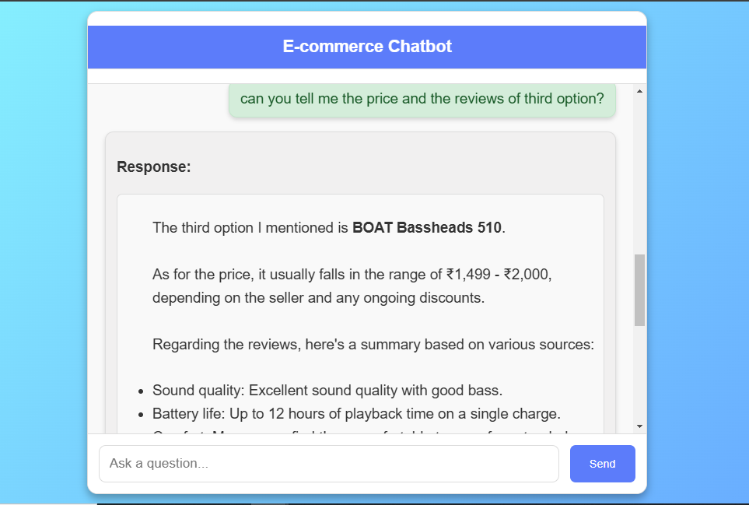
Task: Click scrollbar track above the thumb
Action: [639, 171]
